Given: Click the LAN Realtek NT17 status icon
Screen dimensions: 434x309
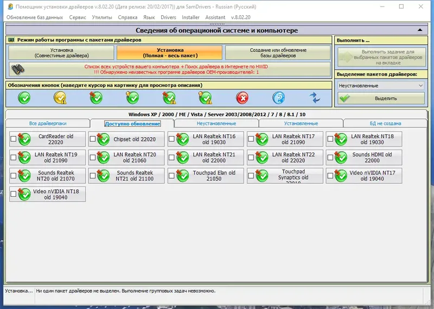Looking at the screenshot, I should tap(262, 139).
